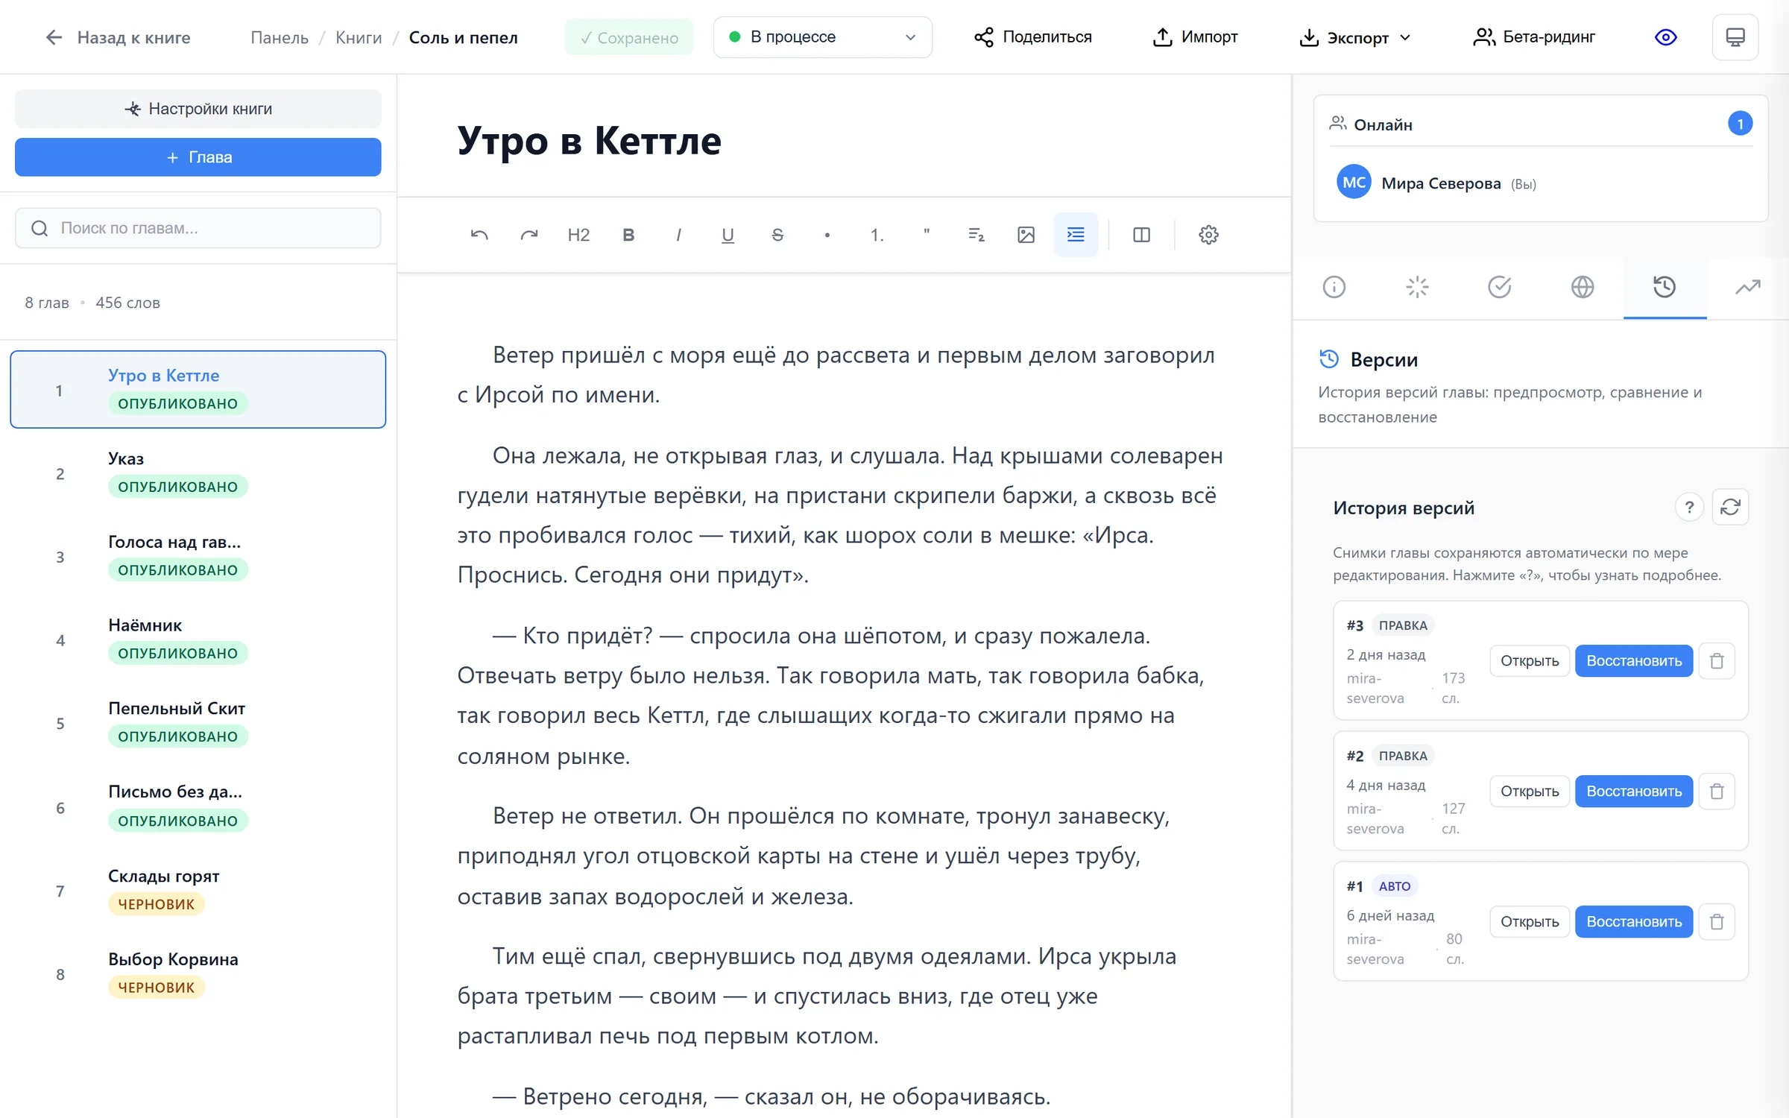Select the version history clock tab
The height and width of the screenshot is (1118, 1789).
[x=1665, y=287]
